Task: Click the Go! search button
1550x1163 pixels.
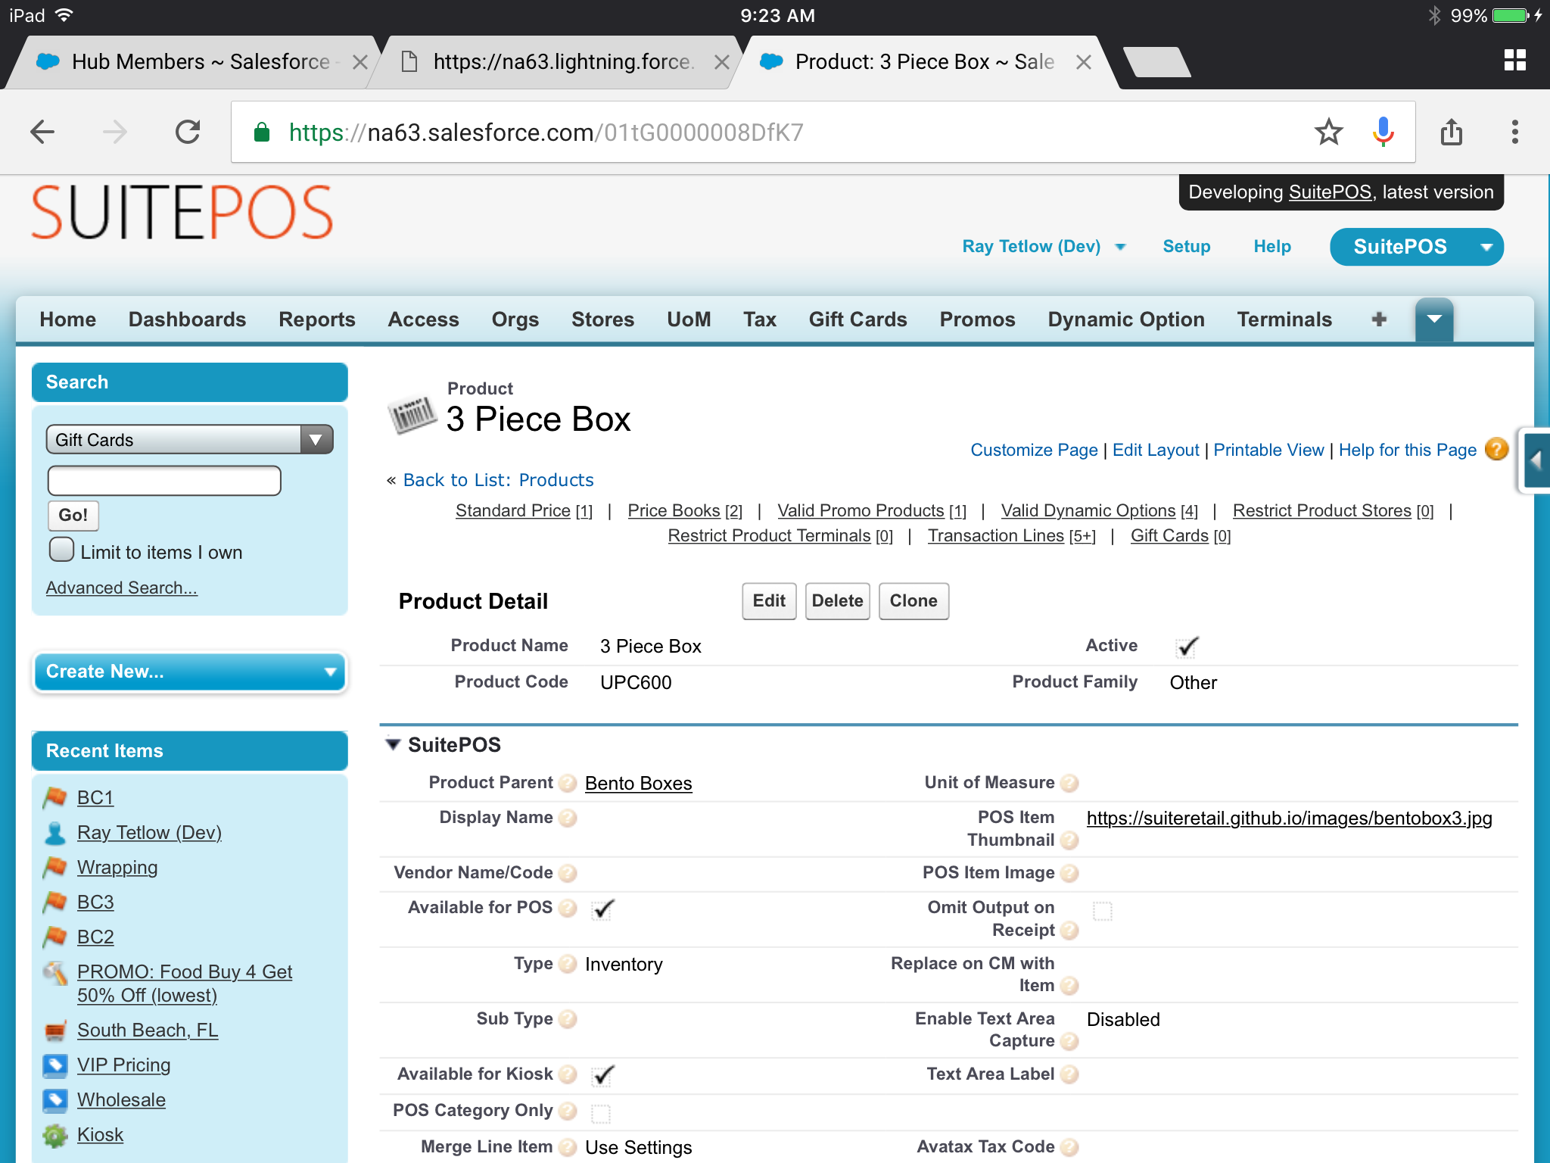Action: 73,516
